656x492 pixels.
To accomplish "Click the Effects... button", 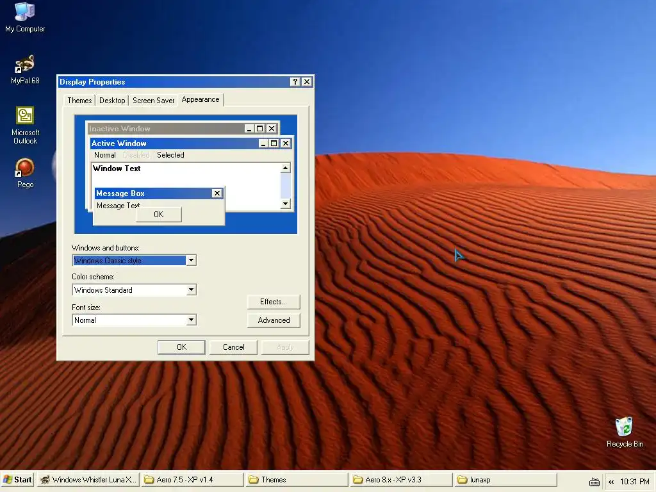I will click(274, 302).
